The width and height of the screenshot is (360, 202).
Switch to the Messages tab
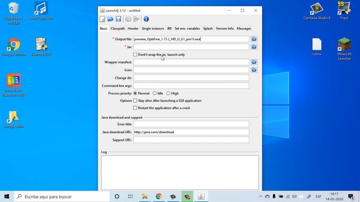pos(244,29)
